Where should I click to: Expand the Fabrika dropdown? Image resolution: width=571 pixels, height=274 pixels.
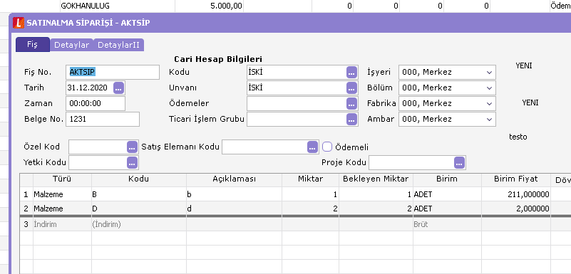[489, 104]
